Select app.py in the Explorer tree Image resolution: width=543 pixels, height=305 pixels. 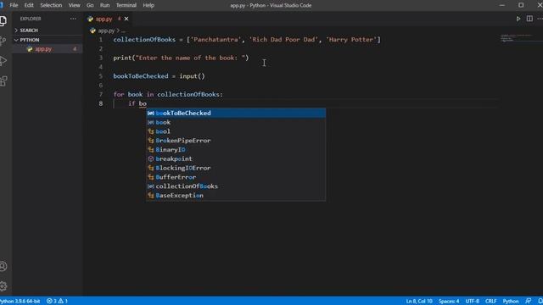[x=48, y=49]
